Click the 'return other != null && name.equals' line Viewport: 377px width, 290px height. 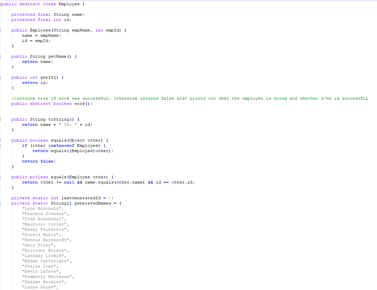[x=109, y=183]
